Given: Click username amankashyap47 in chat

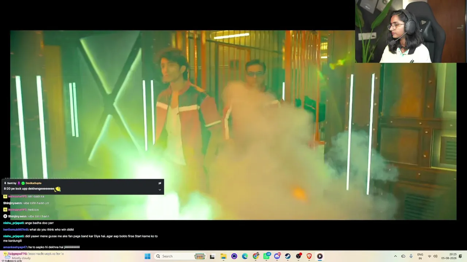Looking at the screenshot, I should (15, 247).
